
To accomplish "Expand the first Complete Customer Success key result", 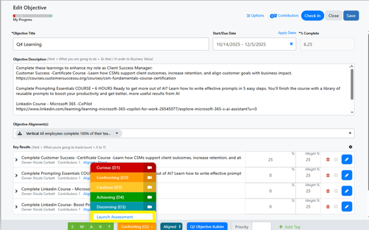I will pos(16,160).
